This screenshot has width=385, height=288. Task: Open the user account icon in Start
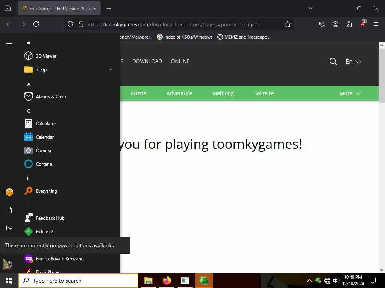[x=9, y=192]
